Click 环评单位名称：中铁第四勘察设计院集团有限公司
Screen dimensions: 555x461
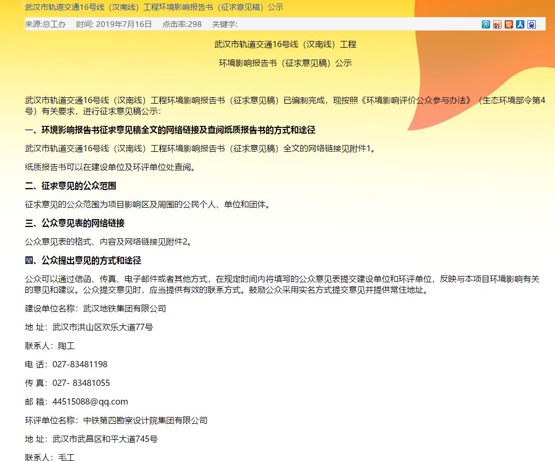pyautogui.click(x=116, y=421)
